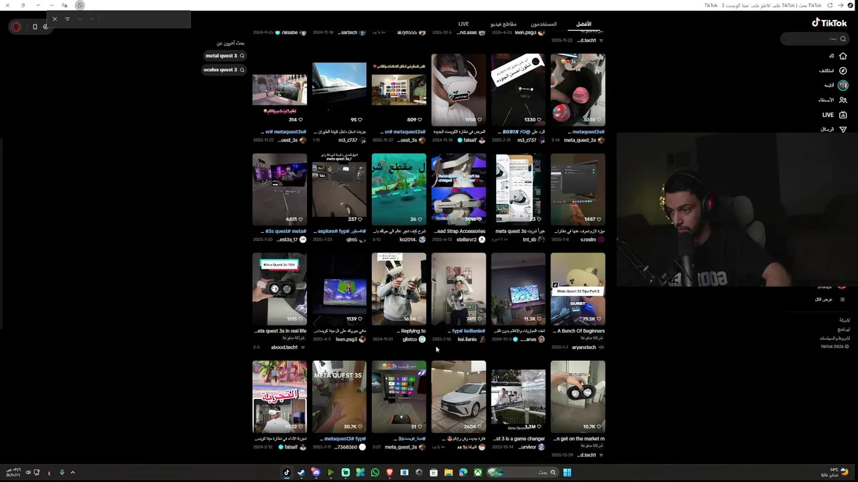Viewport: 858px width, 482px height.
Task: Reload the page in the title bar
Action: pos(830,5)
